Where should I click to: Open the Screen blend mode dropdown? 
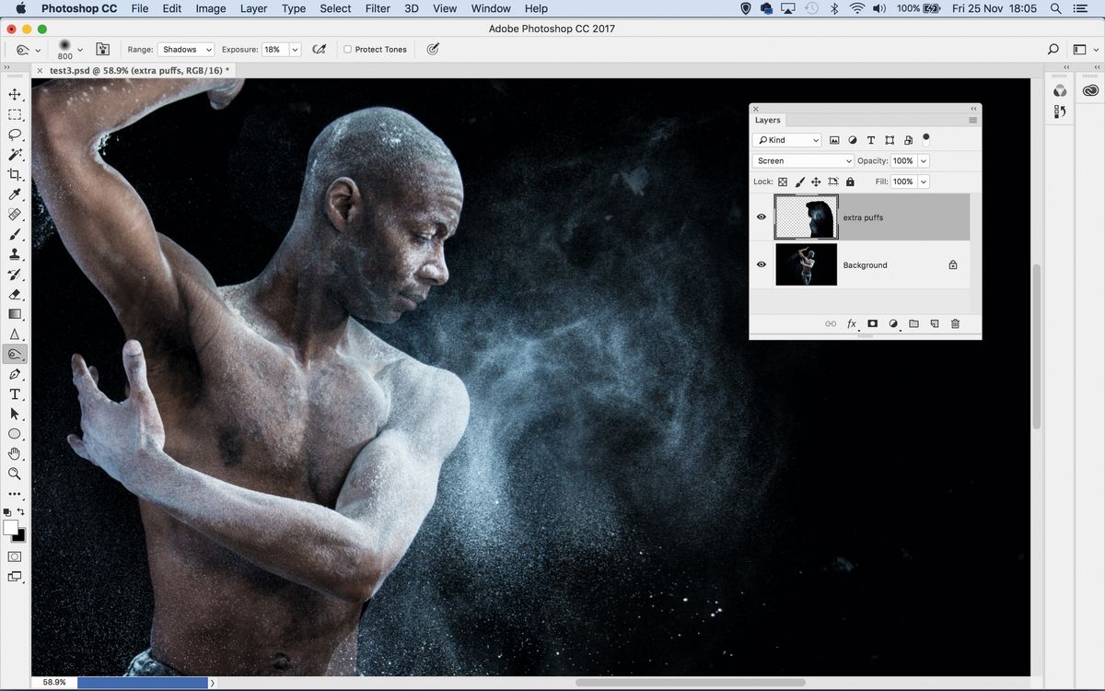coord(802,160)
